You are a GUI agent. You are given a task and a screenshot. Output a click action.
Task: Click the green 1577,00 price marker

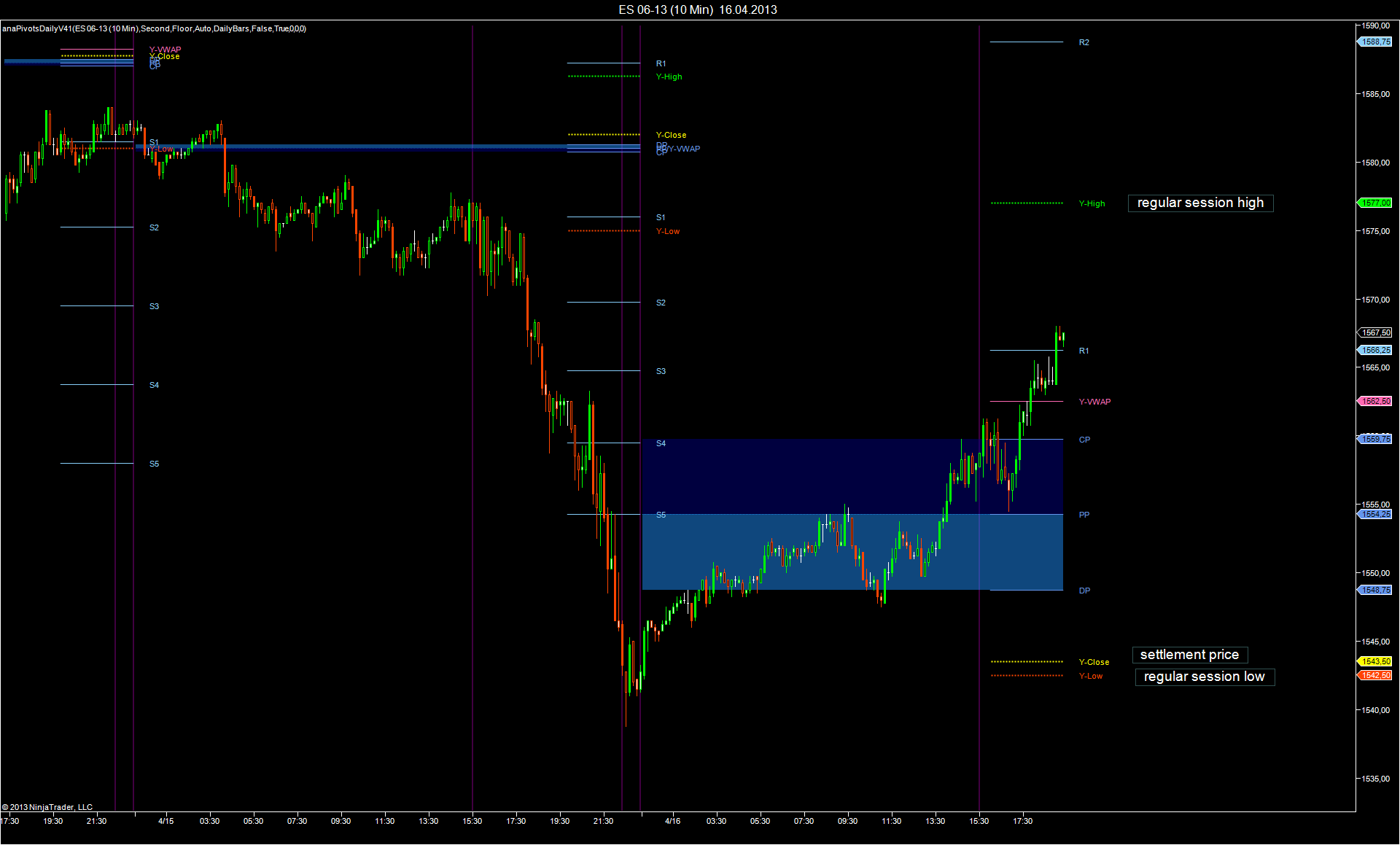click(x=1376, y=203)
